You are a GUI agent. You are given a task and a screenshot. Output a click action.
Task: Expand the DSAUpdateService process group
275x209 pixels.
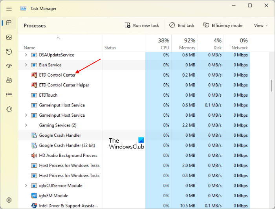tap(26, 55)
